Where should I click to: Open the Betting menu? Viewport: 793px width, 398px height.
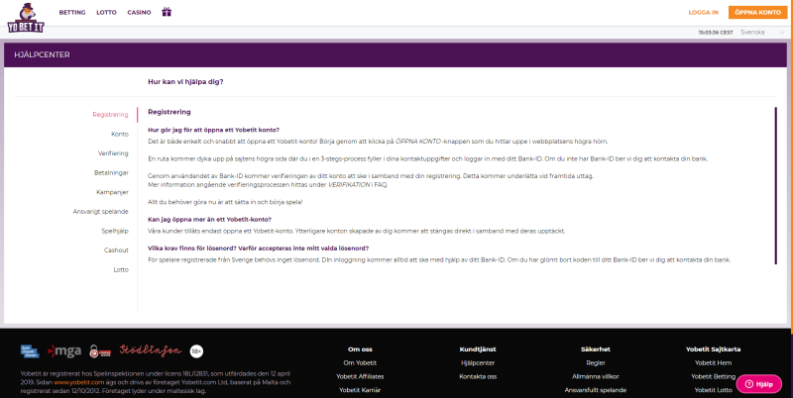pyautogui.click(x=72, y=13)
